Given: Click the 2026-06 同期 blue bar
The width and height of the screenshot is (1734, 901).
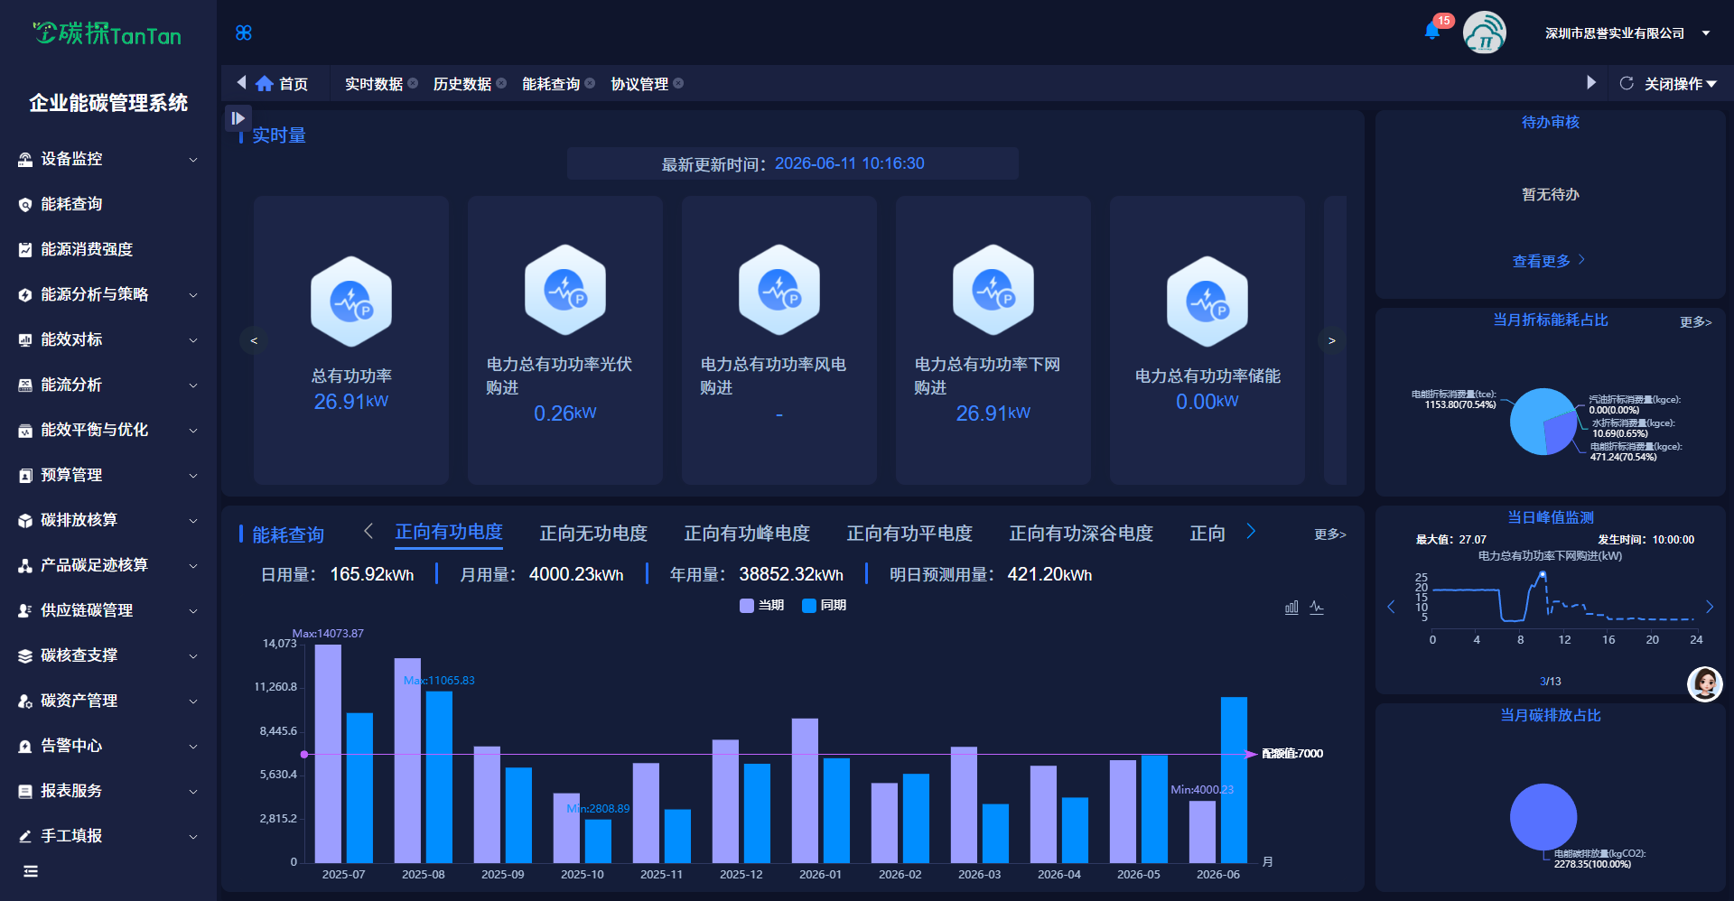Looking at the screenshot, I should pyautogui.click(x=1234, y=780).
